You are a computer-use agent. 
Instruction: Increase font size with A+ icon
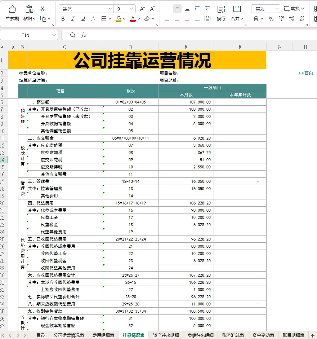[x=142, y=9]
